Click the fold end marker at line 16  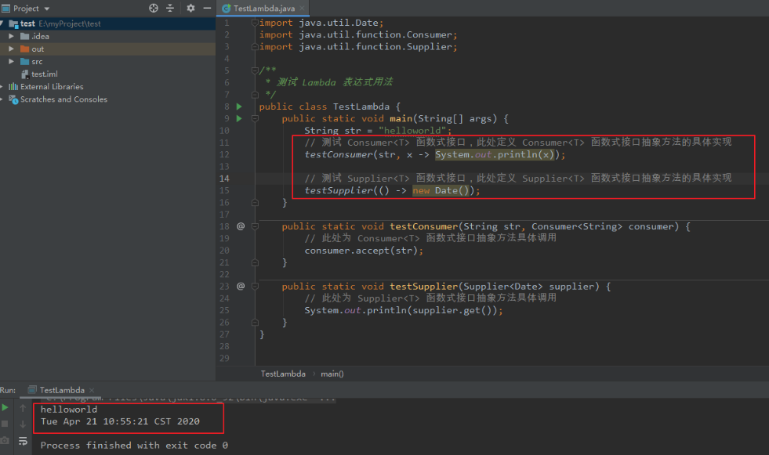255,202
